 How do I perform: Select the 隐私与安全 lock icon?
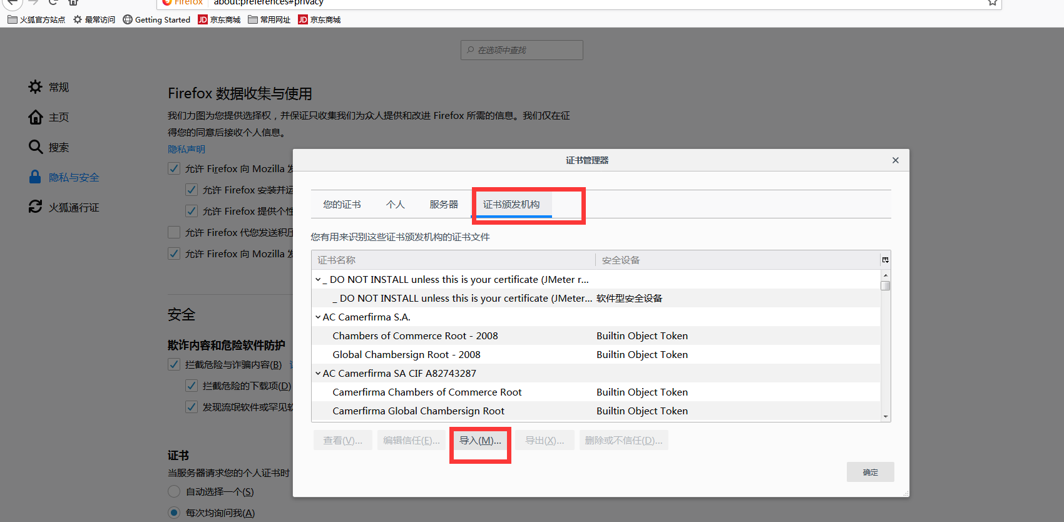(x=35, y=177)
